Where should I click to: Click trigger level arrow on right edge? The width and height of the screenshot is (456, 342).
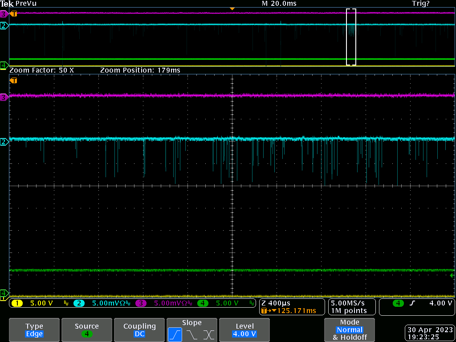(x=452, y=276)
